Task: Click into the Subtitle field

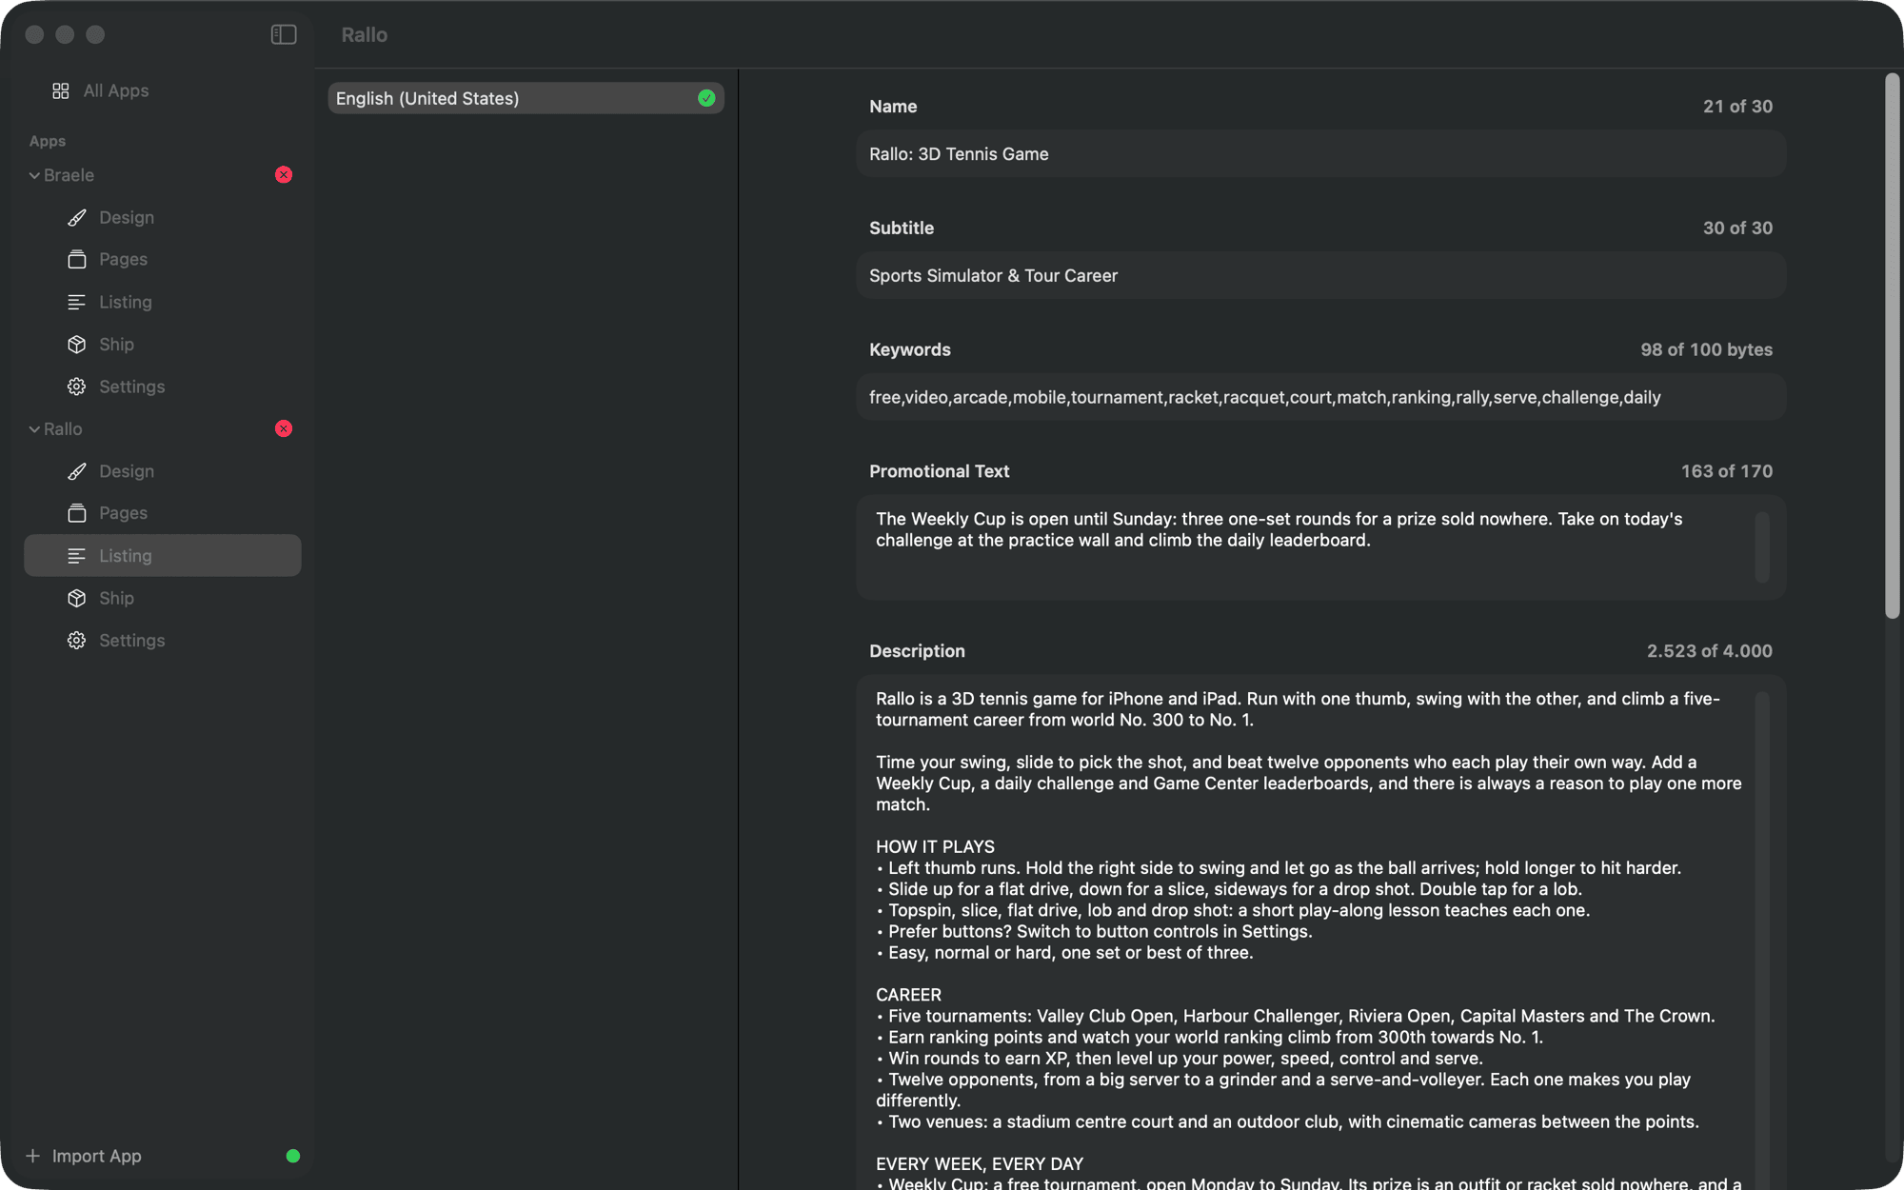Action: click(x=1320, y=276)
